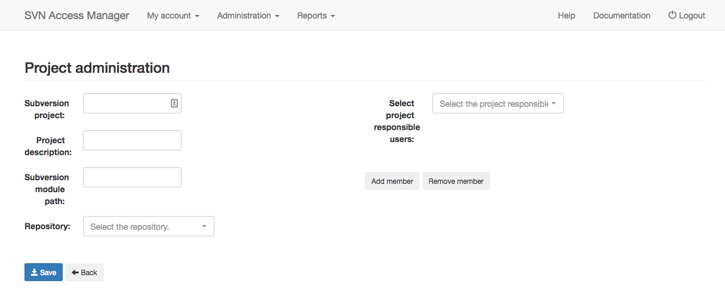Click the caret arrow beside My account

(197, 16)
